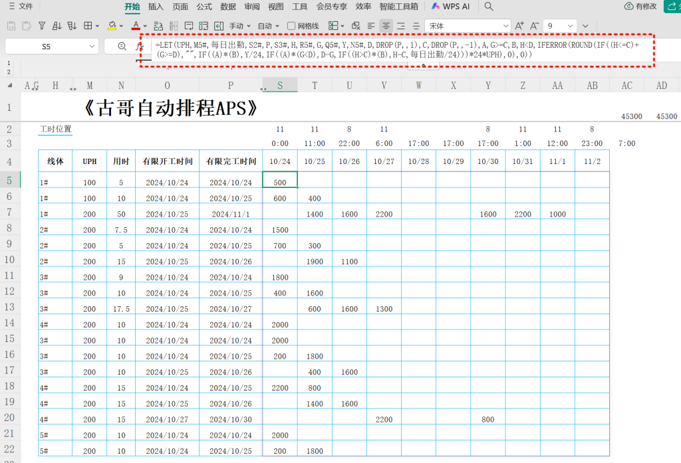This screenshot has height=463, width=681.
Task: Show outline level 1 grouping
Action: 9,63
